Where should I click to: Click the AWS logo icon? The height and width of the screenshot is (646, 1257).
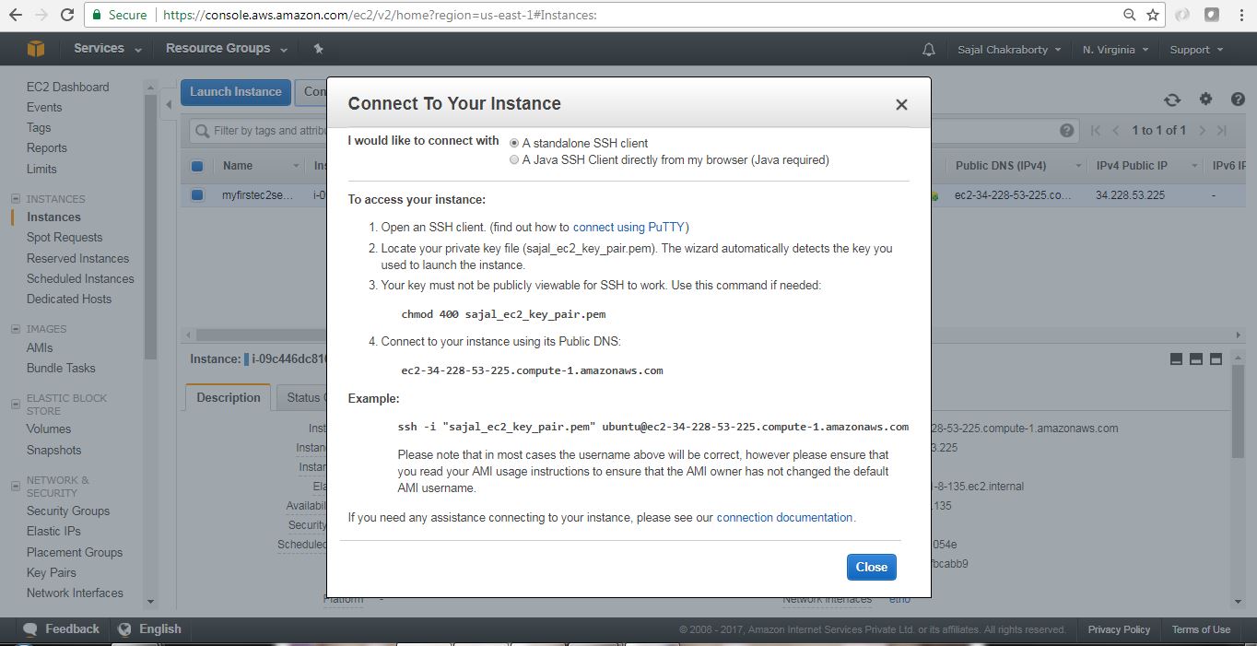tap(35, 48)
